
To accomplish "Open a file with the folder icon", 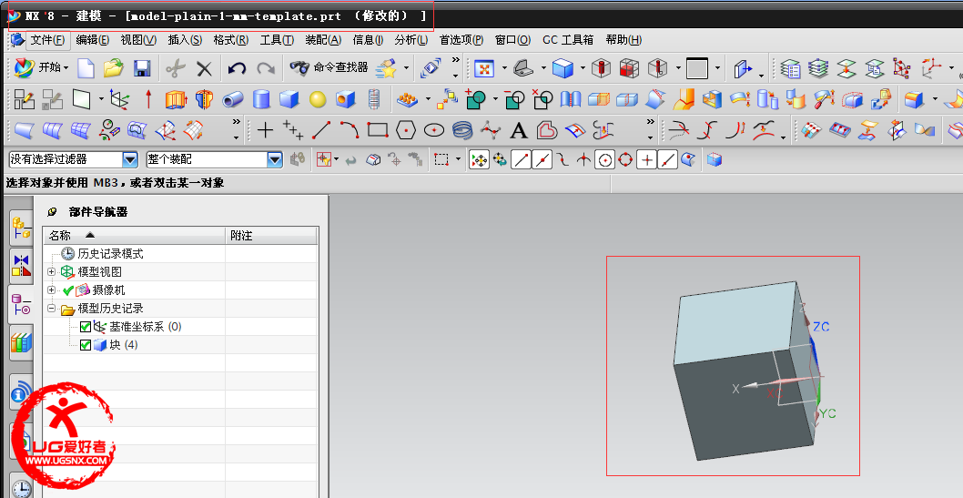I will coord(115,68).
